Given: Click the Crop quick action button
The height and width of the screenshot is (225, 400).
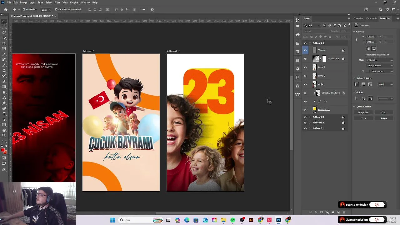Looking at the screenshot, I should [x=384, y=112].
